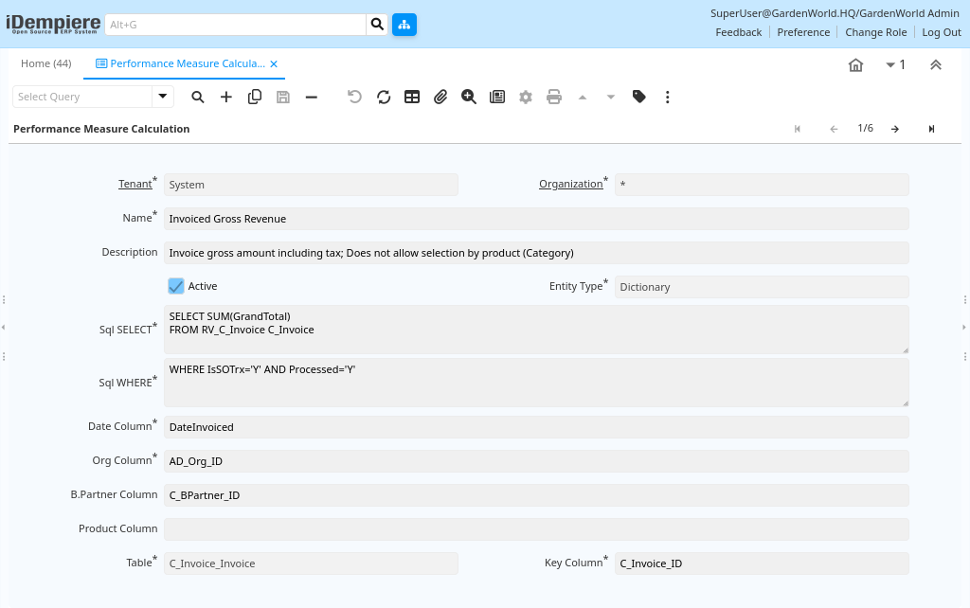The width and height of the screenshot is (970, 608).
Task: Save the record with the floppy icon
Action: click(x=282, y=98)
